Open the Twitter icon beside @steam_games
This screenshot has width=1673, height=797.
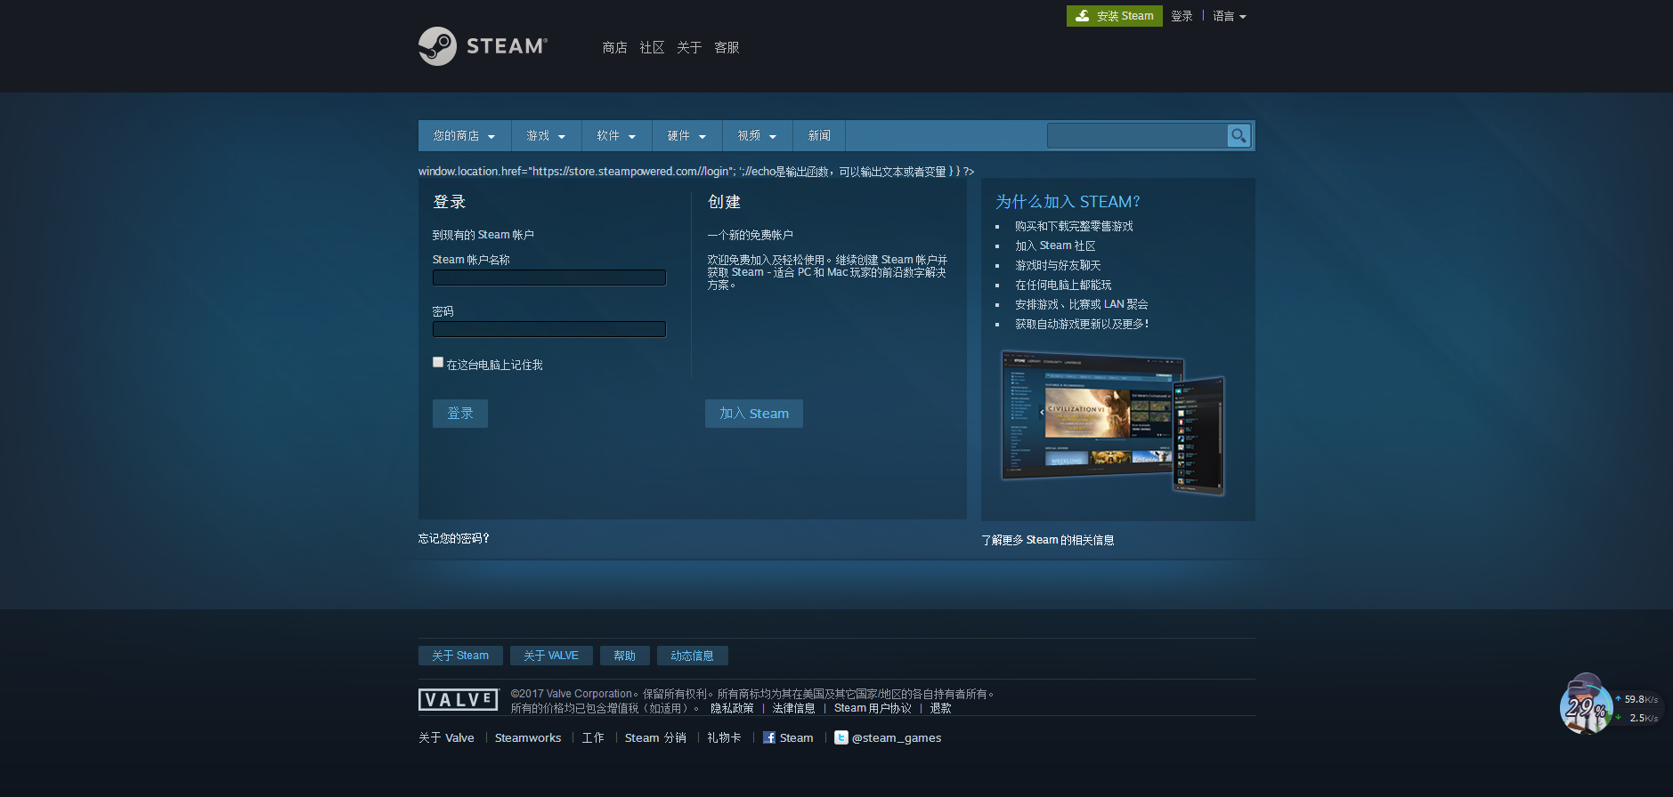[841, 737]
